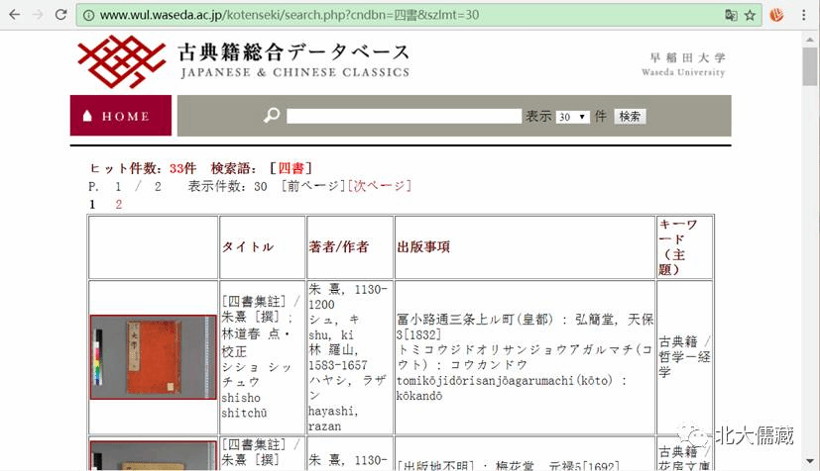Image resolution: width=820 pixels, height=471 pixels.
Task: Click the orange extension icon
Action: click(x=777, y=15)
